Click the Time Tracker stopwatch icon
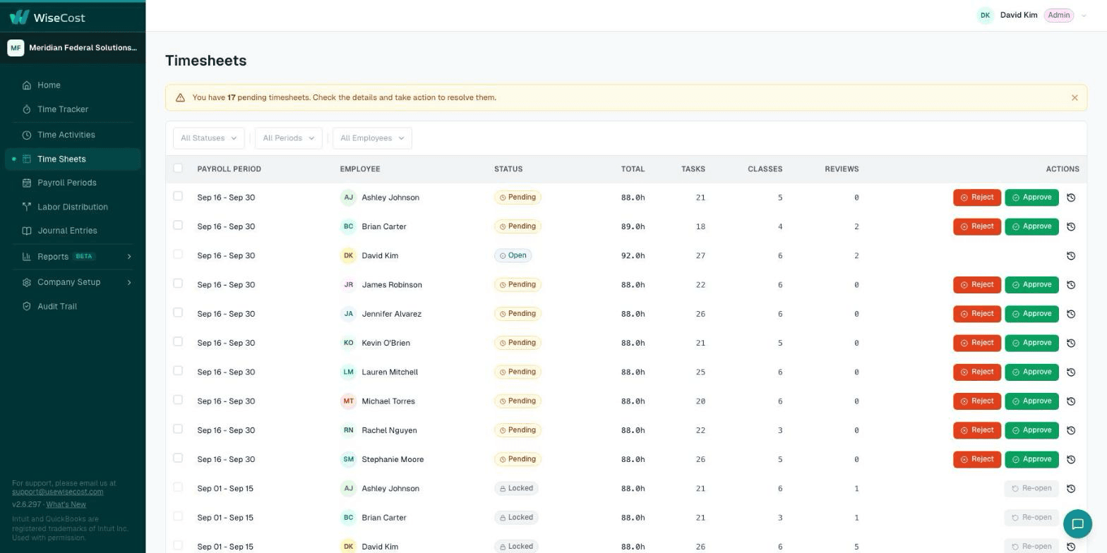 [x=26, y=109]
